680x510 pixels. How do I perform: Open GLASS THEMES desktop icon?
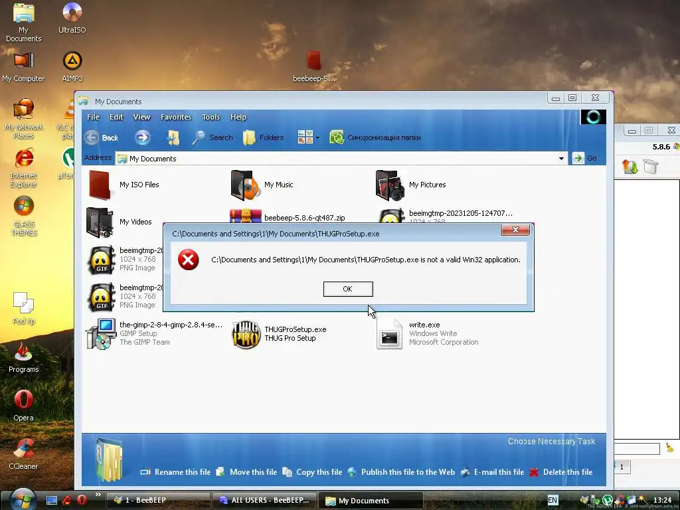click(23, 216)
